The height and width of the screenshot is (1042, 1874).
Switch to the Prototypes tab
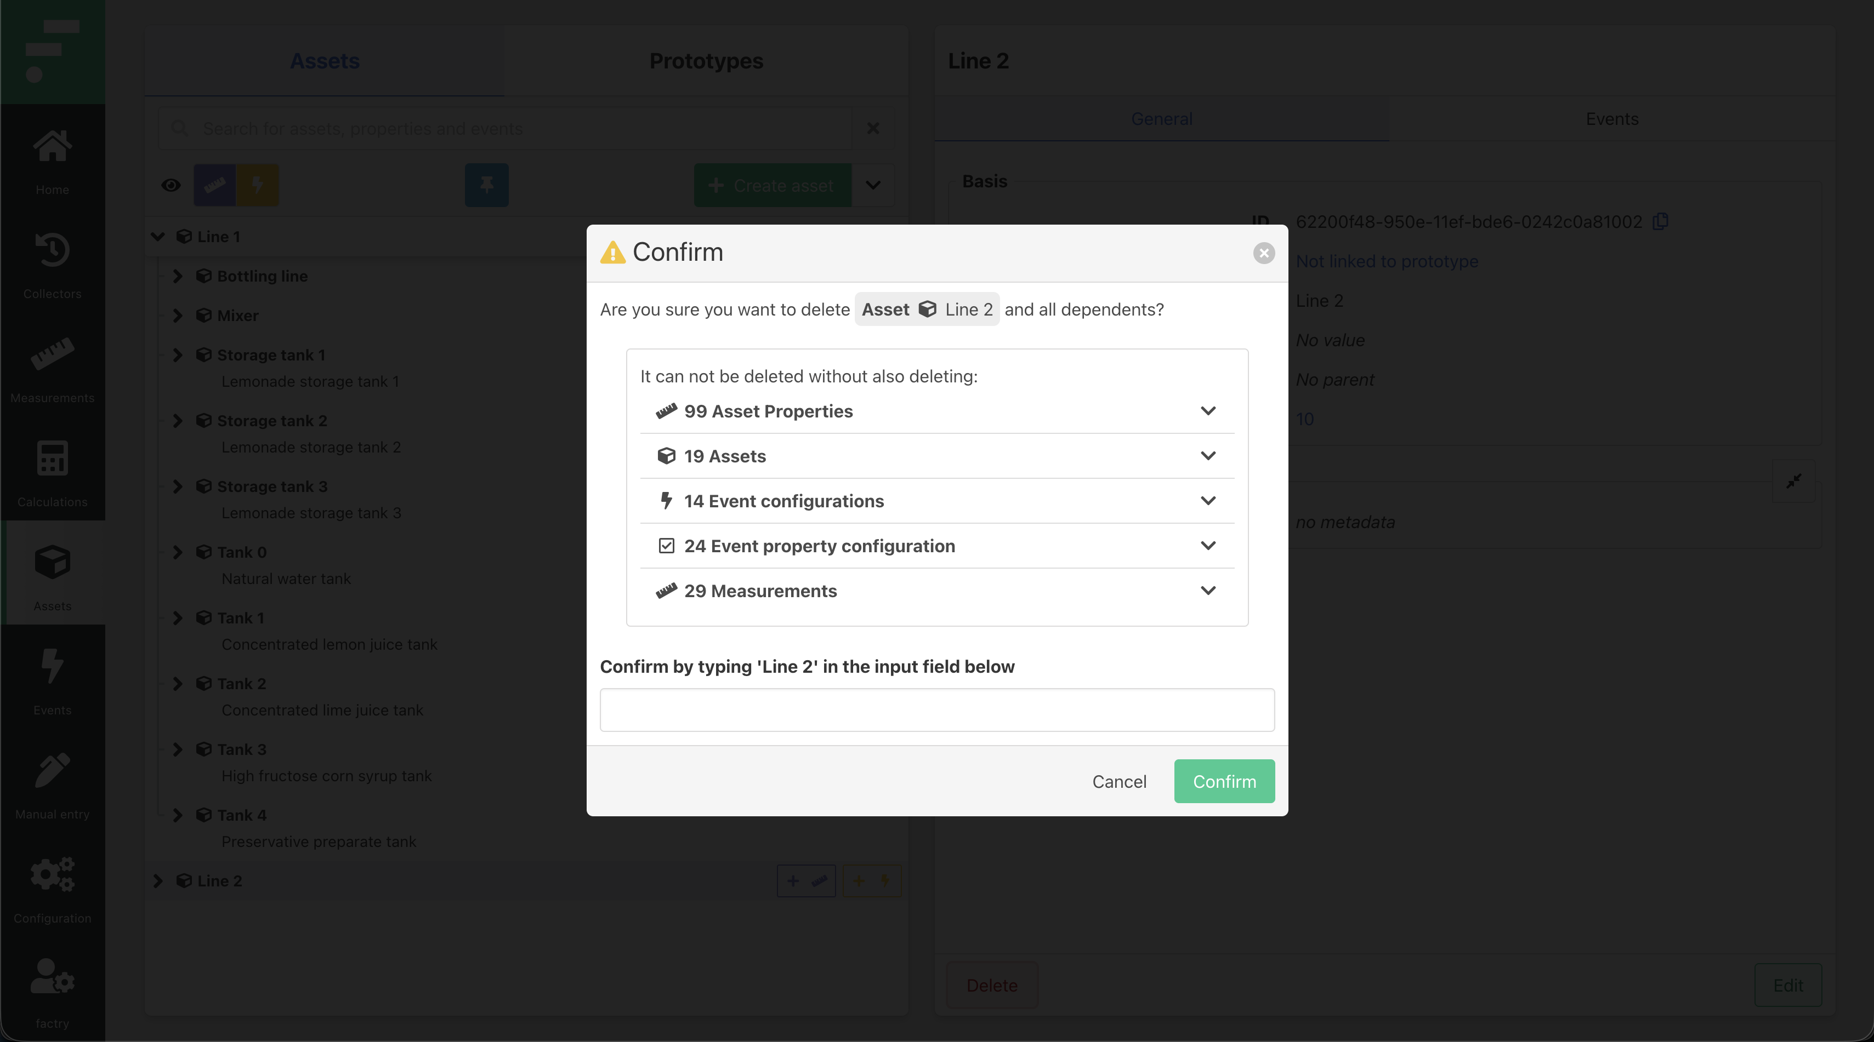coord(706,61)
